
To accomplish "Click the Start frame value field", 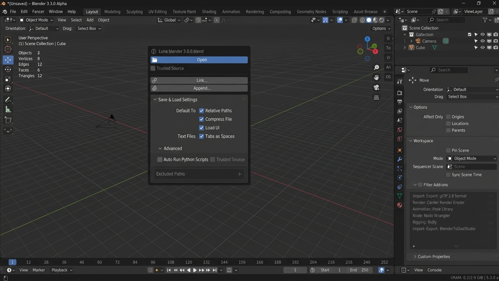I will point(331,270).
